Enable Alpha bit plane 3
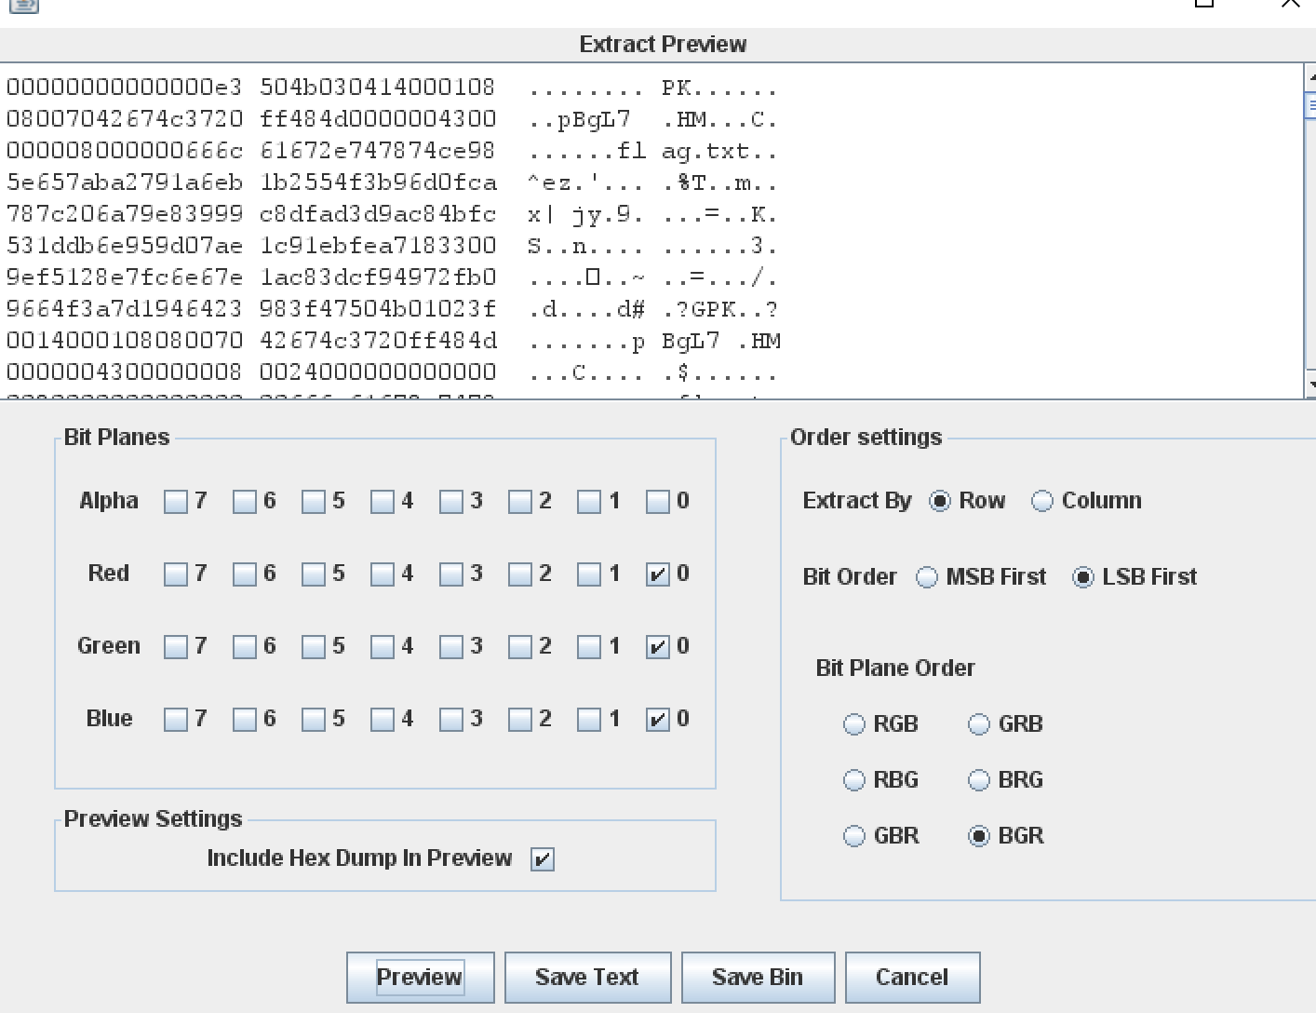 pyautogui.click(x=451, y=502)
